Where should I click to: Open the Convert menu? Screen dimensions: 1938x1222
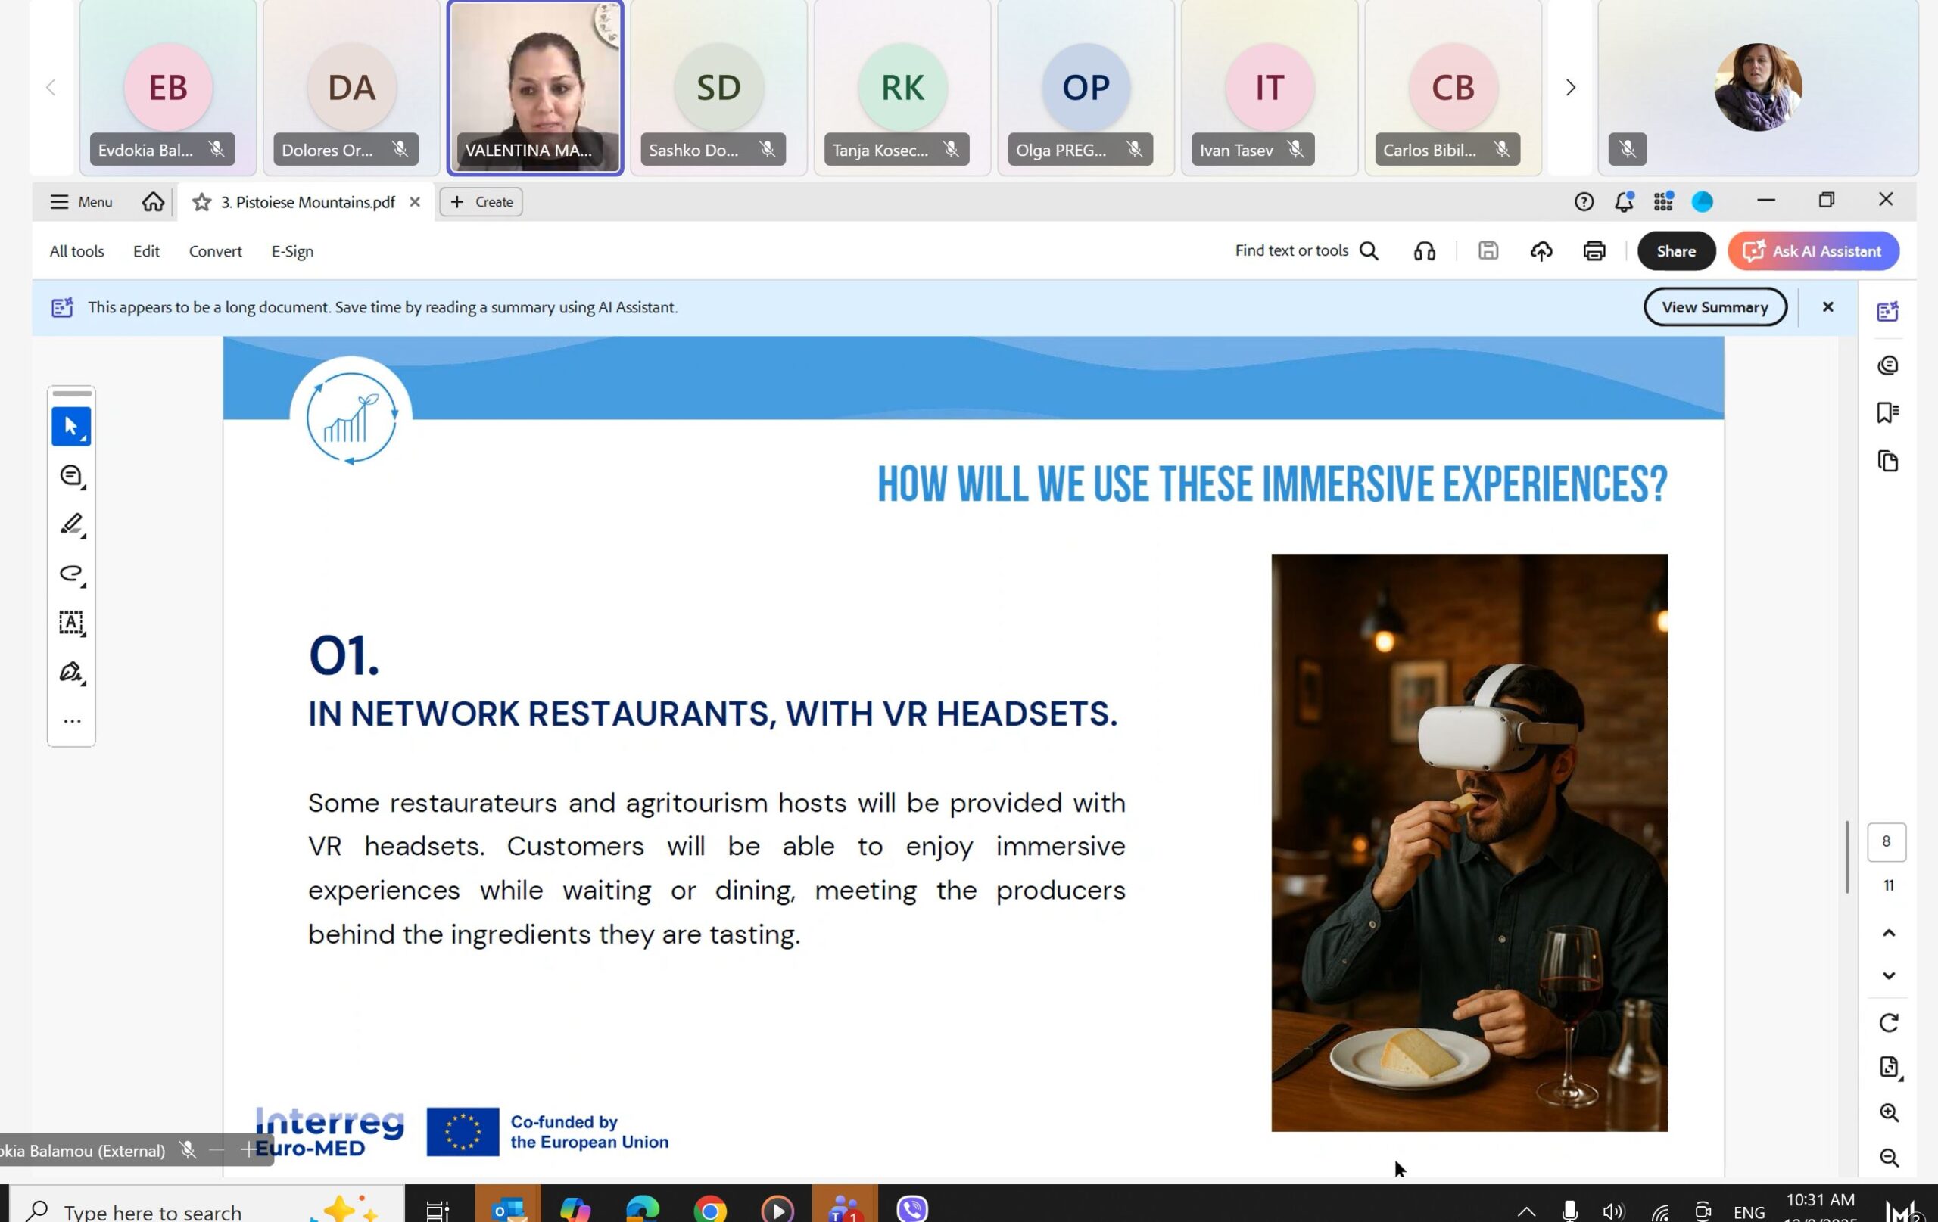[215, 251]
